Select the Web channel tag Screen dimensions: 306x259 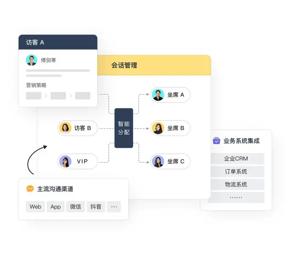click(35, 207)
